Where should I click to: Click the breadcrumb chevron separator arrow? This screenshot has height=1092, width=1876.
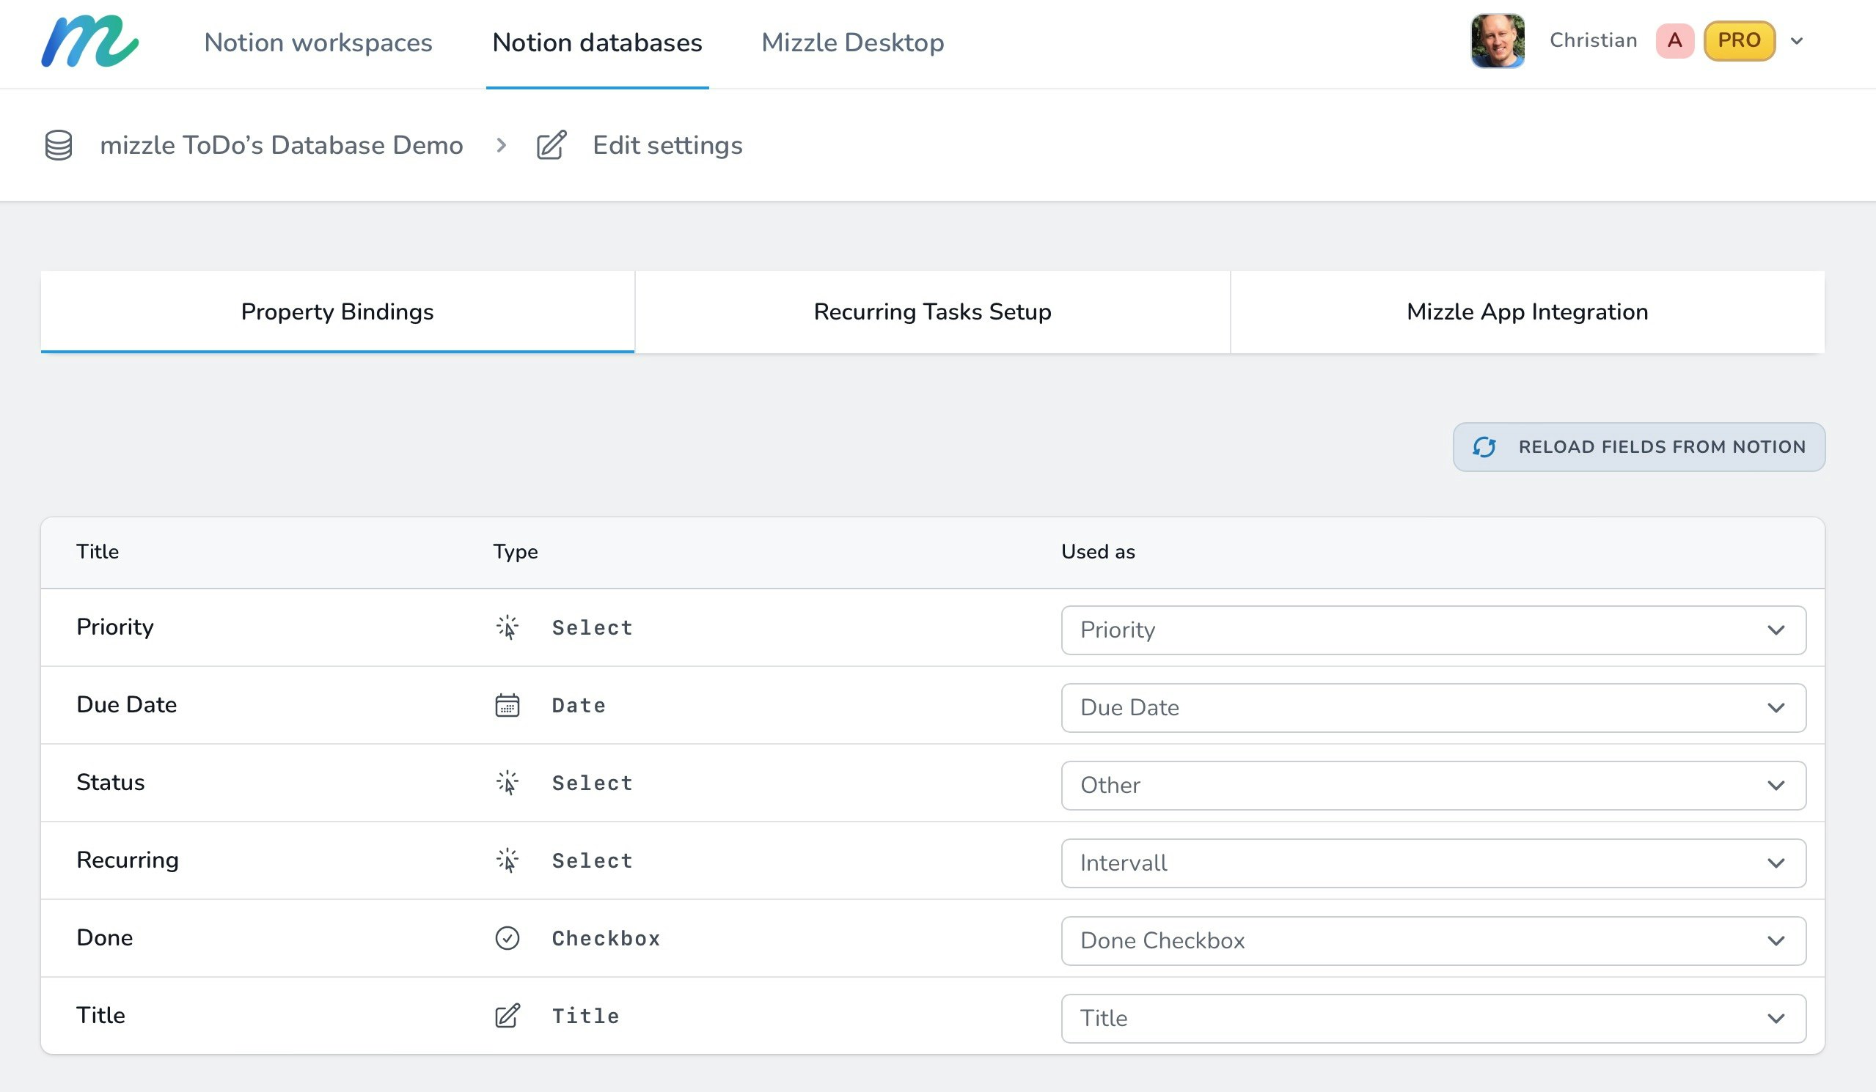pyautogui.click(x=501, y=145)
